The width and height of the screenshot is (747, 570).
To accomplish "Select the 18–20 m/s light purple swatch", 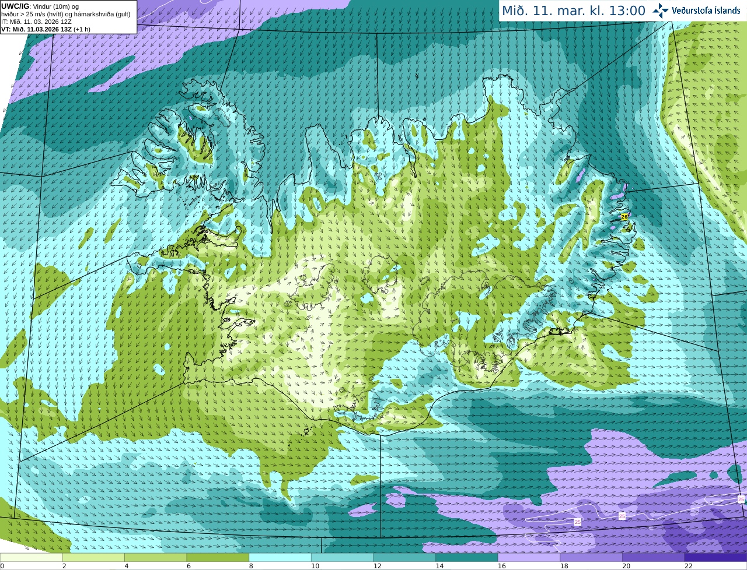I will click(x=591, y=557).
